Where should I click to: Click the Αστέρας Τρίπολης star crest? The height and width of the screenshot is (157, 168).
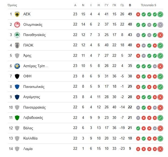pos(17,66)
